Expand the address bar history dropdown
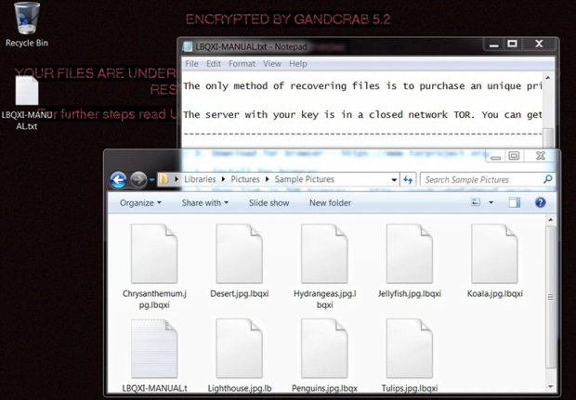 tap(394, 180)
